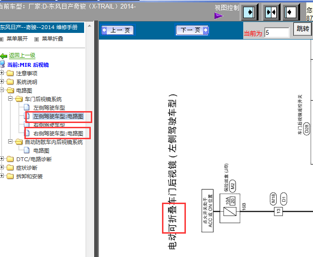Open the DTC/电路诊断 tree item
The width and height of the screenshot is (313, 257).
(34, 159)
